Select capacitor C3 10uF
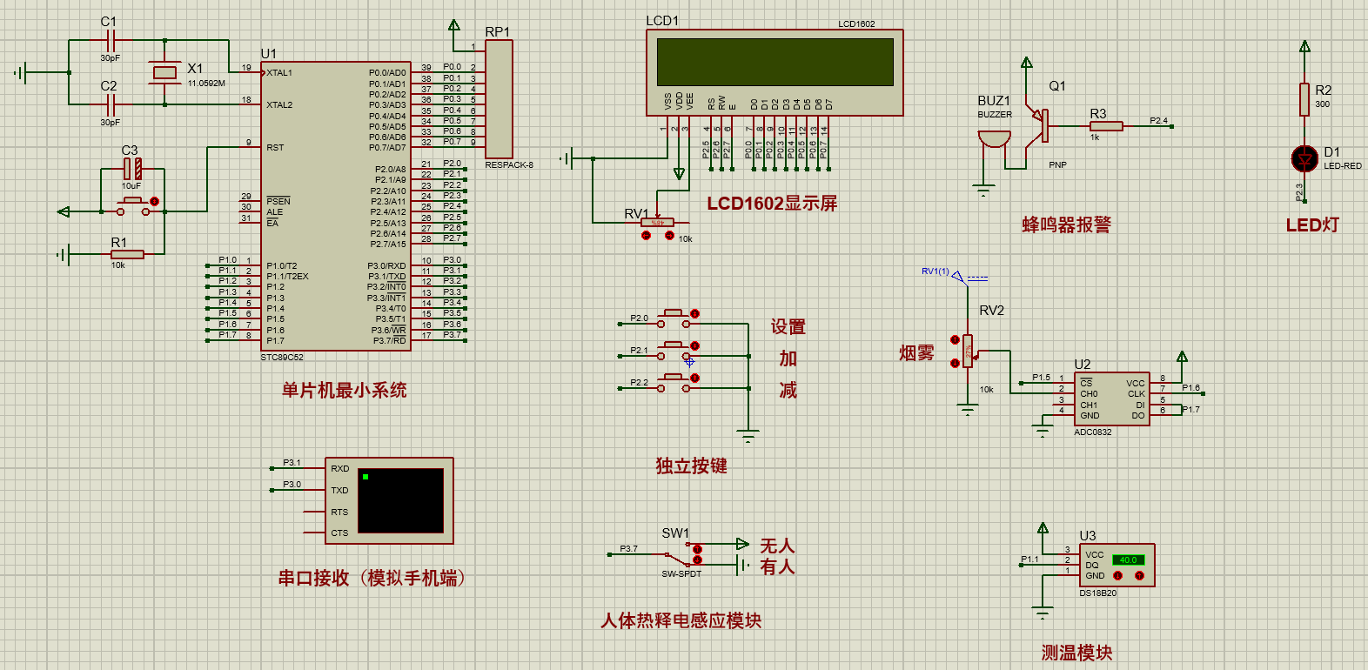The image size is (1368, 670). tap(131, 168)
